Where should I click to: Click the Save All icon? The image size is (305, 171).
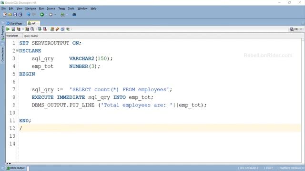[20, 15]
